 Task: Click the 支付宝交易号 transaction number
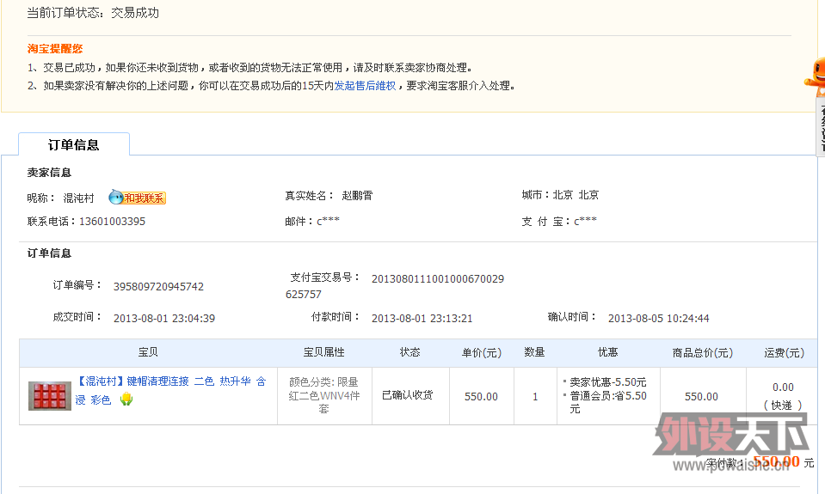click(x=437, y=279)
